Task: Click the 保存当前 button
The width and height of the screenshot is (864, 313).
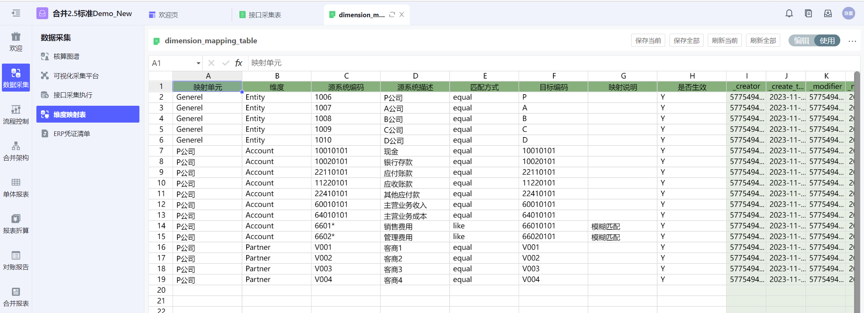Action: pos(648,41)
